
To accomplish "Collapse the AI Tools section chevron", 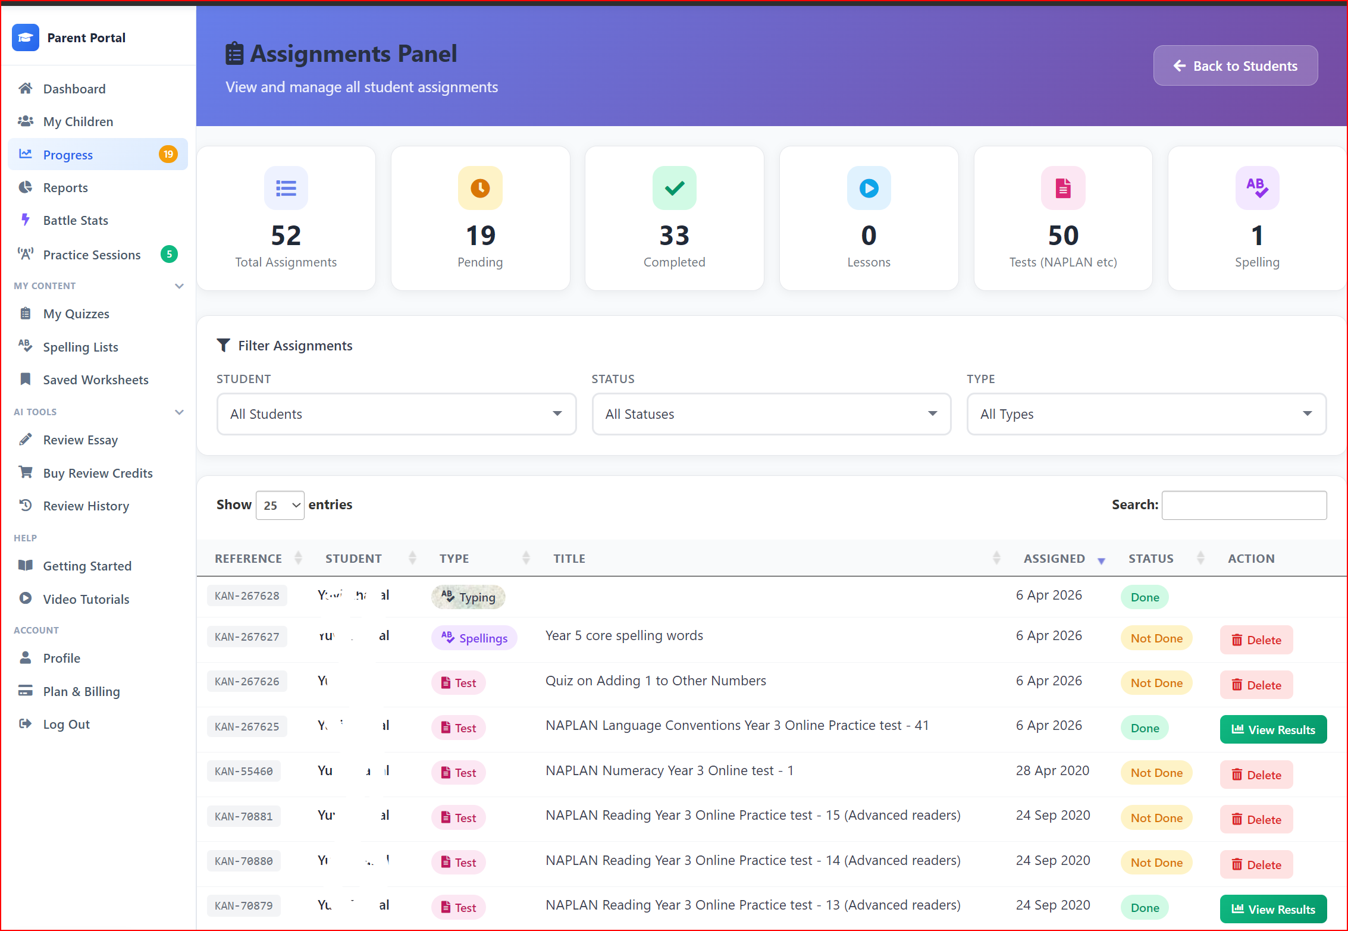I will 179,412.
